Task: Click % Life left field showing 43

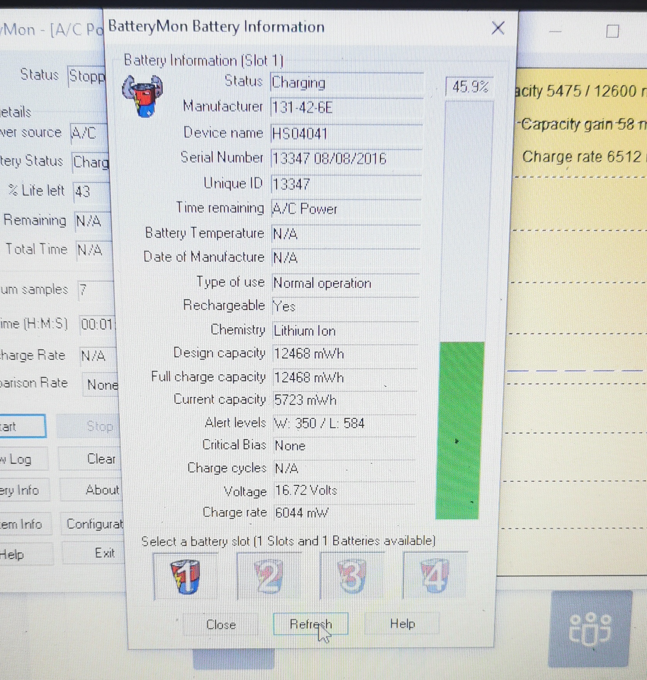Action: tap(91, 192)
